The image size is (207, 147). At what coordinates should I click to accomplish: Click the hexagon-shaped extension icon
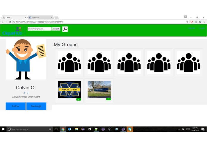pos(200,22)
